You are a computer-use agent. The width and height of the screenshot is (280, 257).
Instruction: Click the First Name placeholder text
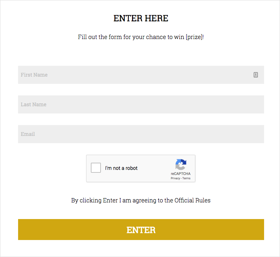(34, 75)
